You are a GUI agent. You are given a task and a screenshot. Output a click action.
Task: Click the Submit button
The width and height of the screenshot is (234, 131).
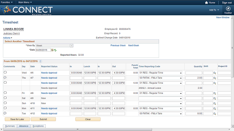[x=43, y=119]
